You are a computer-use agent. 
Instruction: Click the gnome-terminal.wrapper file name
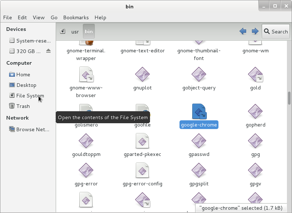click(x=86, y=55)
